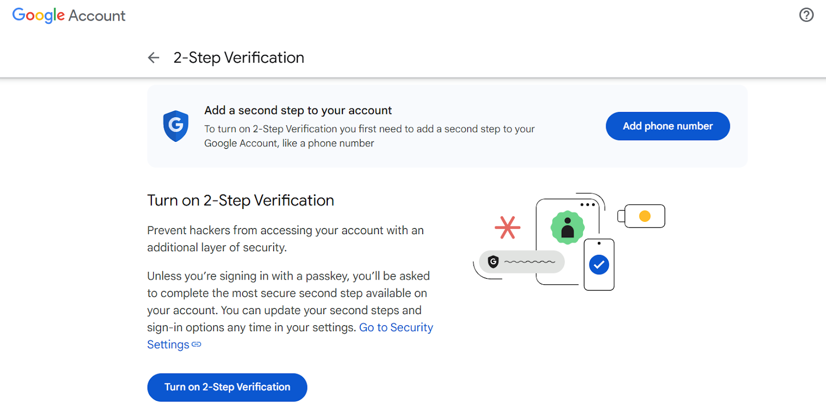Screen dimensions: 826x407
Task: Click the Add a second step heading
Action: tap(298, 110)
